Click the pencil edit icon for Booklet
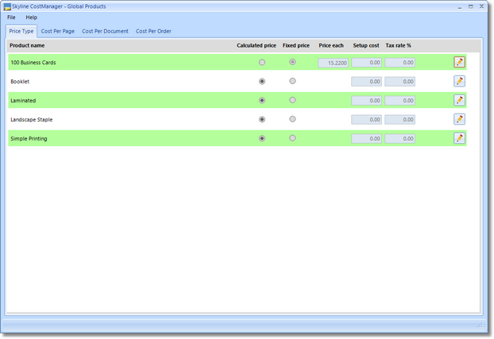This screenshot has width=494, height=339. (459, 81)
